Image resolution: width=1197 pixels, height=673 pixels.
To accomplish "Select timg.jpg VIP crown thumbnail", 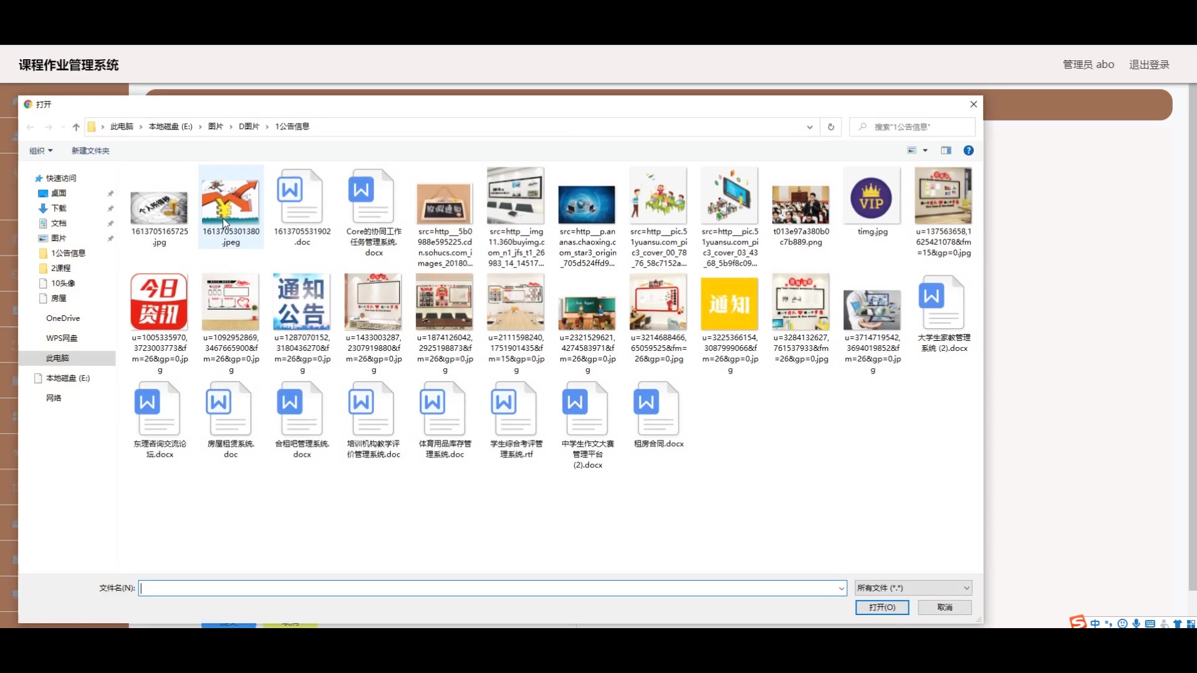I will [872, 198].
